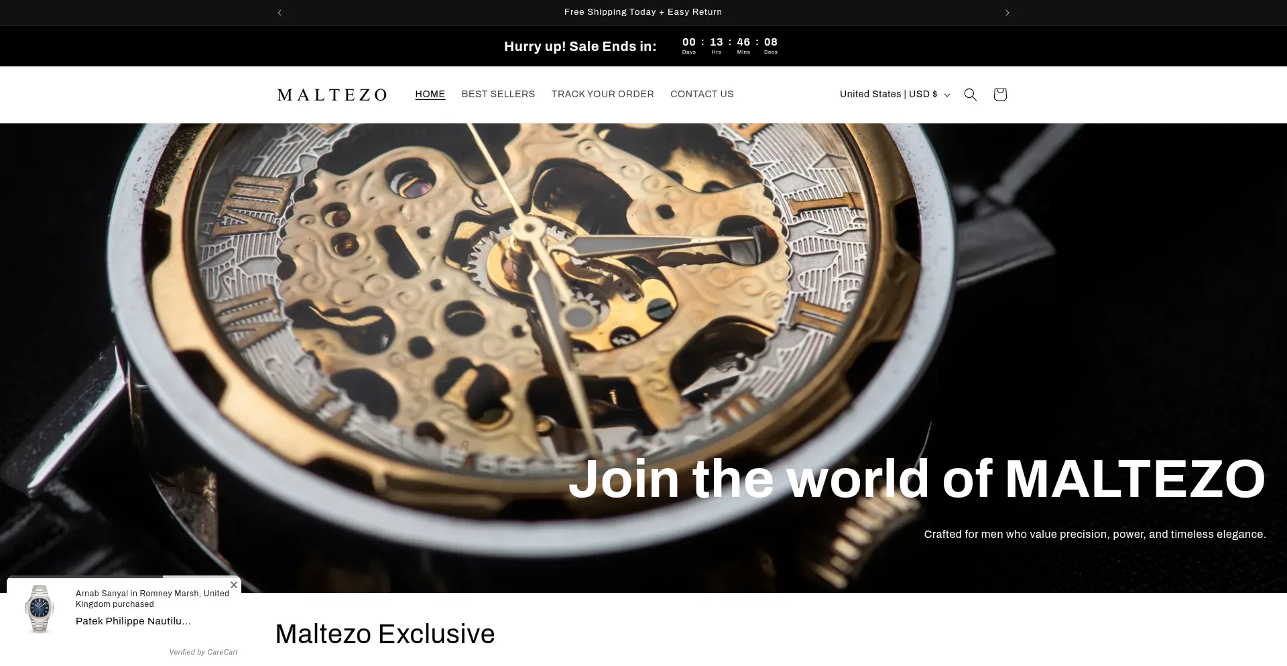Go to the HOME menu item

(430, 95)
